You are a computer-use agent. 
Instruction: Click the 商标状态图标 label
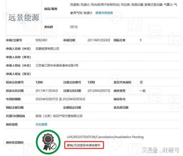(x=15, y=143)
